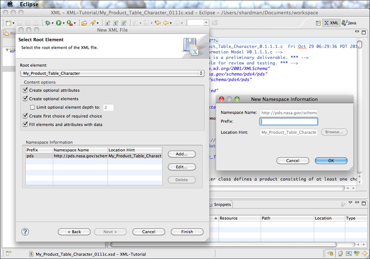Click the Debug bug icon in toolbar
This screenshot has width=370, height=259.
(48, 23)
